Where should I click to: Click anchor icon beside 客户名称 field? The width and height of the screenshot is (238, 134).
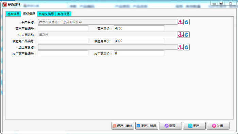(180, 22)
